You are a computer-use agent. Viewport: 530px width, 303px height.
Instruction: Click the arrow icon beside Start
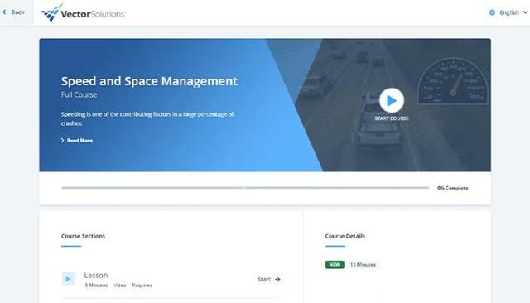[277, 279]
